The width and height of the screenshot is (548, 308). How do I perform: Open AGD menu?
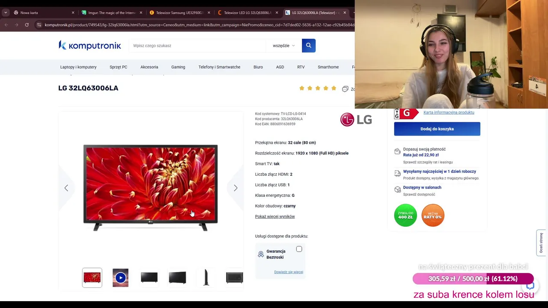click(x=280, y=67)
